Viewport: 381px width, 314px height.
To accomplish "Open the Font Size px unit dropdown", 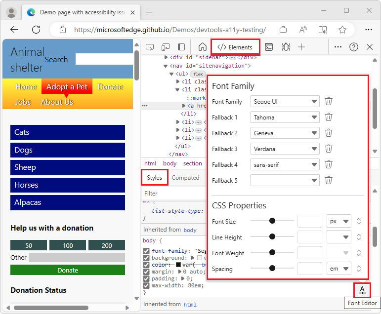I will (339, 221).
